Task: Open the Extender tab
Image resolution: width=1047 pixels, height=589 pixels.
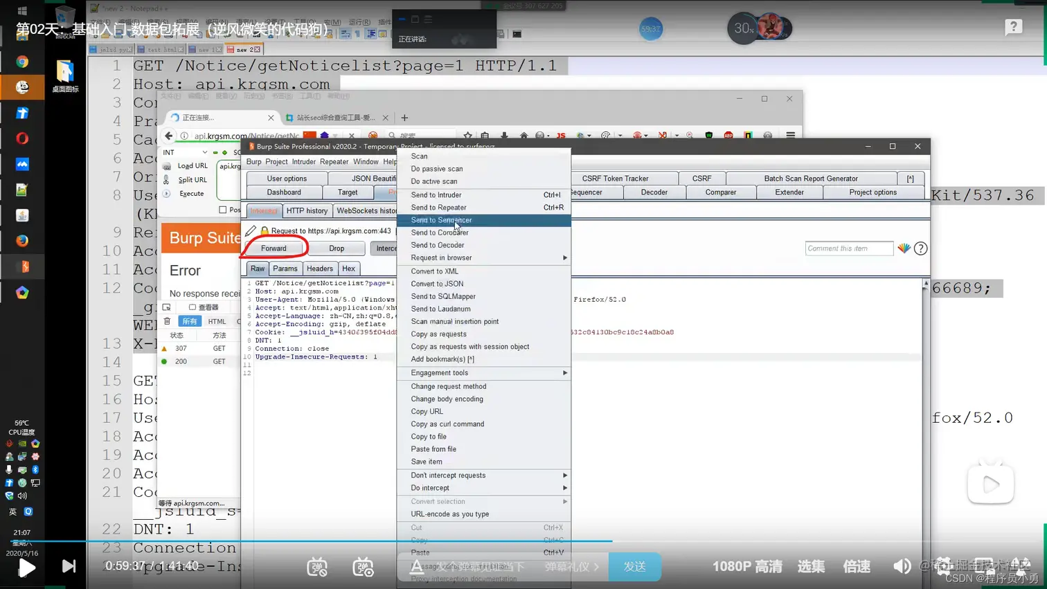Action: 789,192
